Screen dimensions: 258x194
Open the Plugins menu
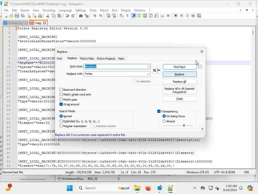tap(126, 10)
